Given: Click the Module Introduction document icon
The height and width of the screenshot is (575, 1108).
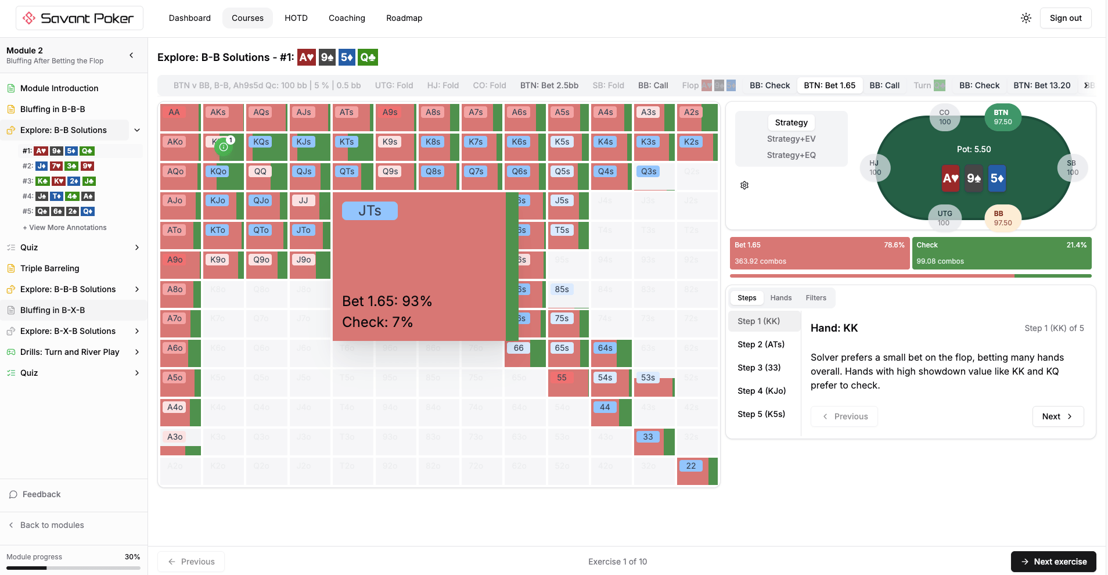Looking at the screenshot, I should [11, 88].
